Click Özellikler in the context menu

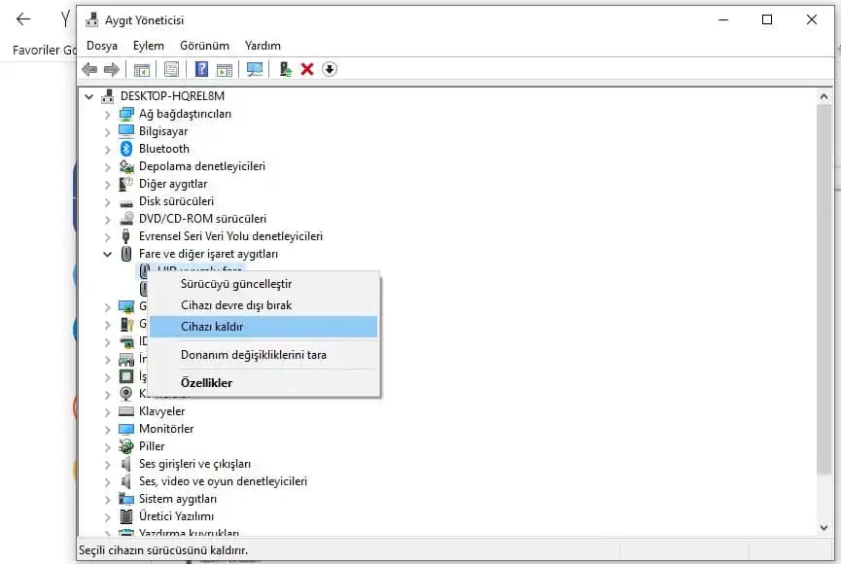206,383
